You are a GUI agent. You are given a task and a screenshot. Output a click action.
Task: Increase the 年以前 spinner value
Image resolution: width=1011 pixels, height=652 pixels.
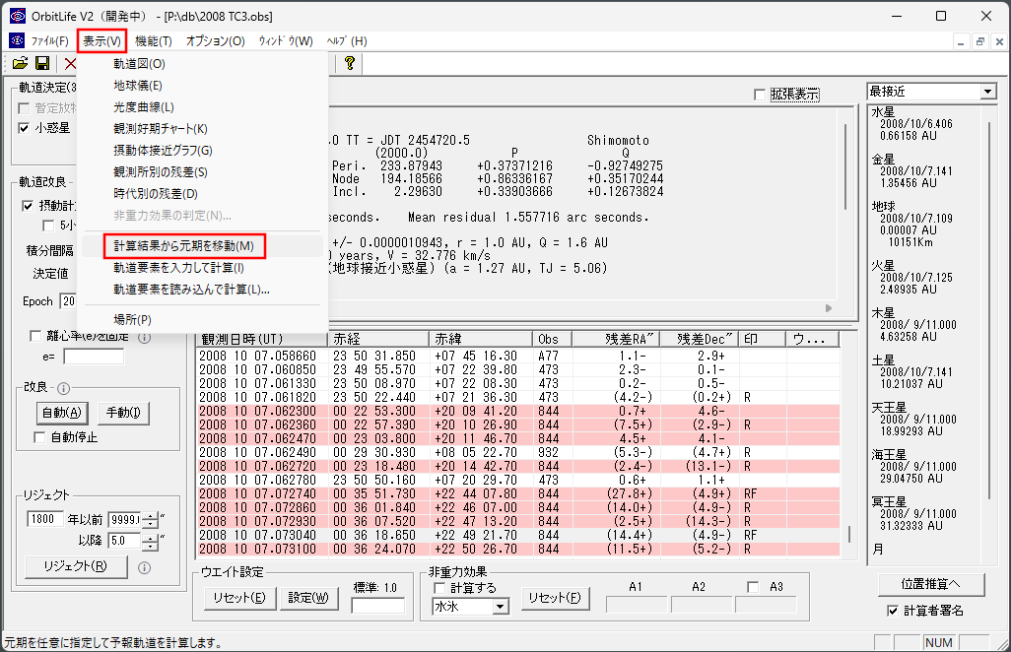pyautogui.click(x=150, y=515)
